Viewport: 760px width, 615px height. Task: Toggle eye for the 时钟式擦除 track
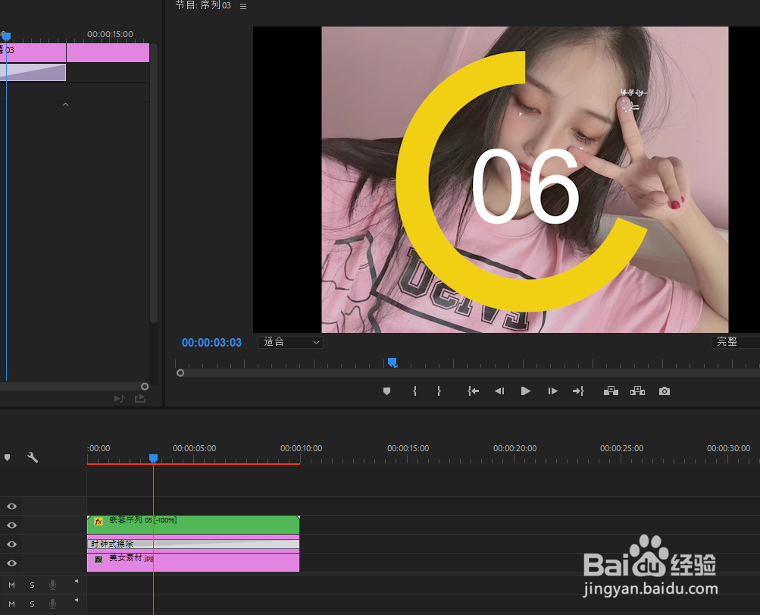(11, 544)
